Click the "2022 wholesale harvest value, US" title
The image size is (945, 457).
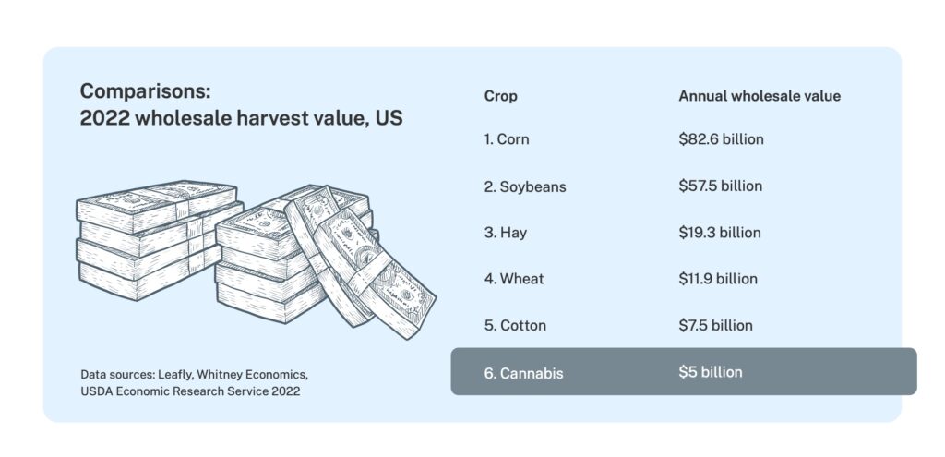click(241, 119)
